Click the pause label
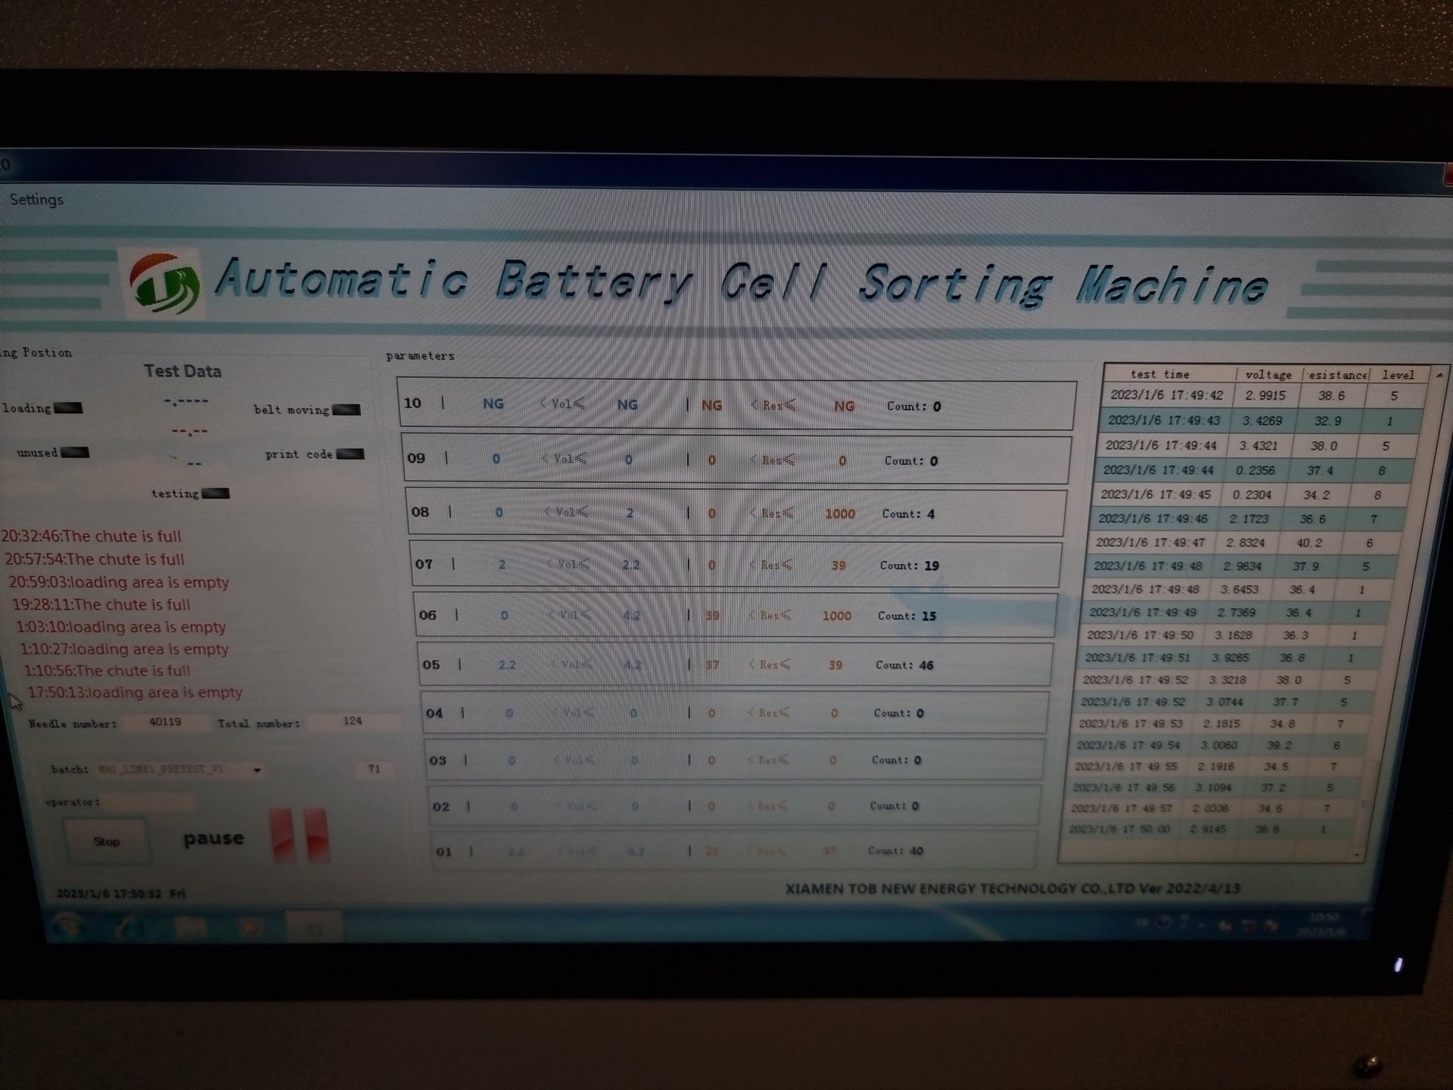1453x1090 pixels. [x=213, y=838]
